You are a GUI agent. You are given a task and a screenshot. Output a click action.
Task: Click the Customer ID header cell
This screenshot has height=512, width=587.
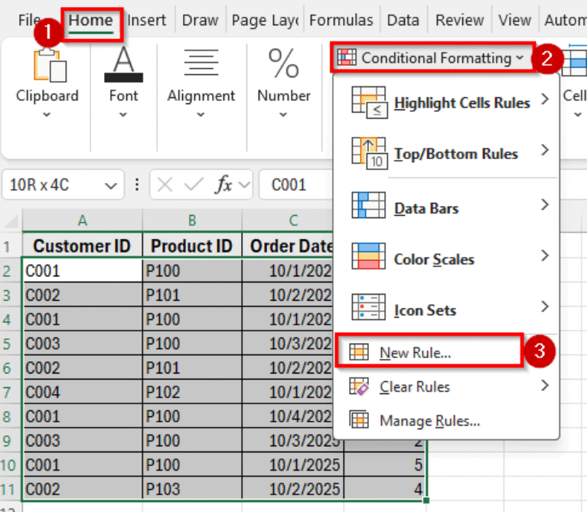83,246
